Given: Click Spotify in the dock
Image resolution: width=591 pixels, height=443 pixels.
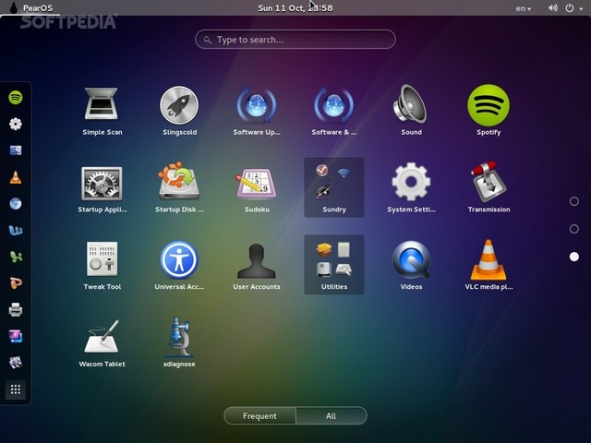Looking at the screenshot, I should tap(16, 98).
